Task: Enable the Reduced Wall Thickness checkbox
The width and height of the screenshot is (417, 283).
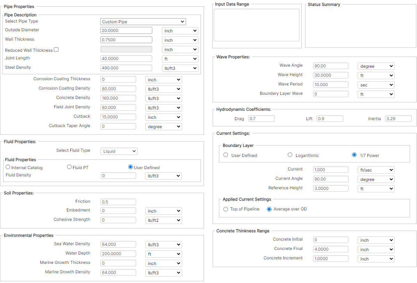Action: [x=56, y=49]
